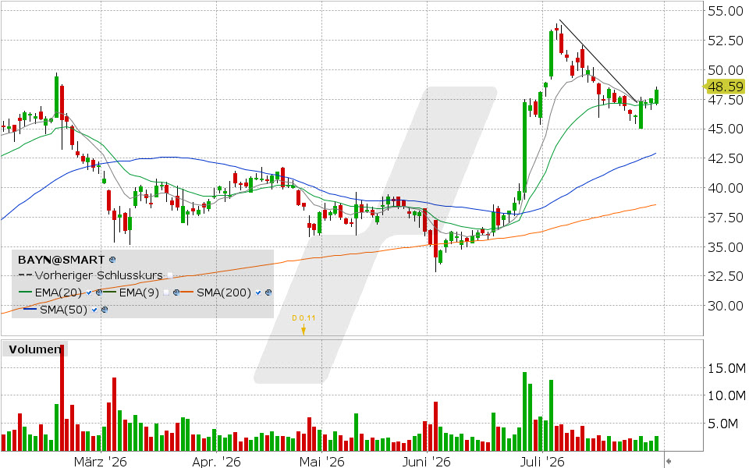The image size is (749, 468).
Task: Open settings icon beside EMA(9)
Action: pyautogui.click(x=176, y=292)
